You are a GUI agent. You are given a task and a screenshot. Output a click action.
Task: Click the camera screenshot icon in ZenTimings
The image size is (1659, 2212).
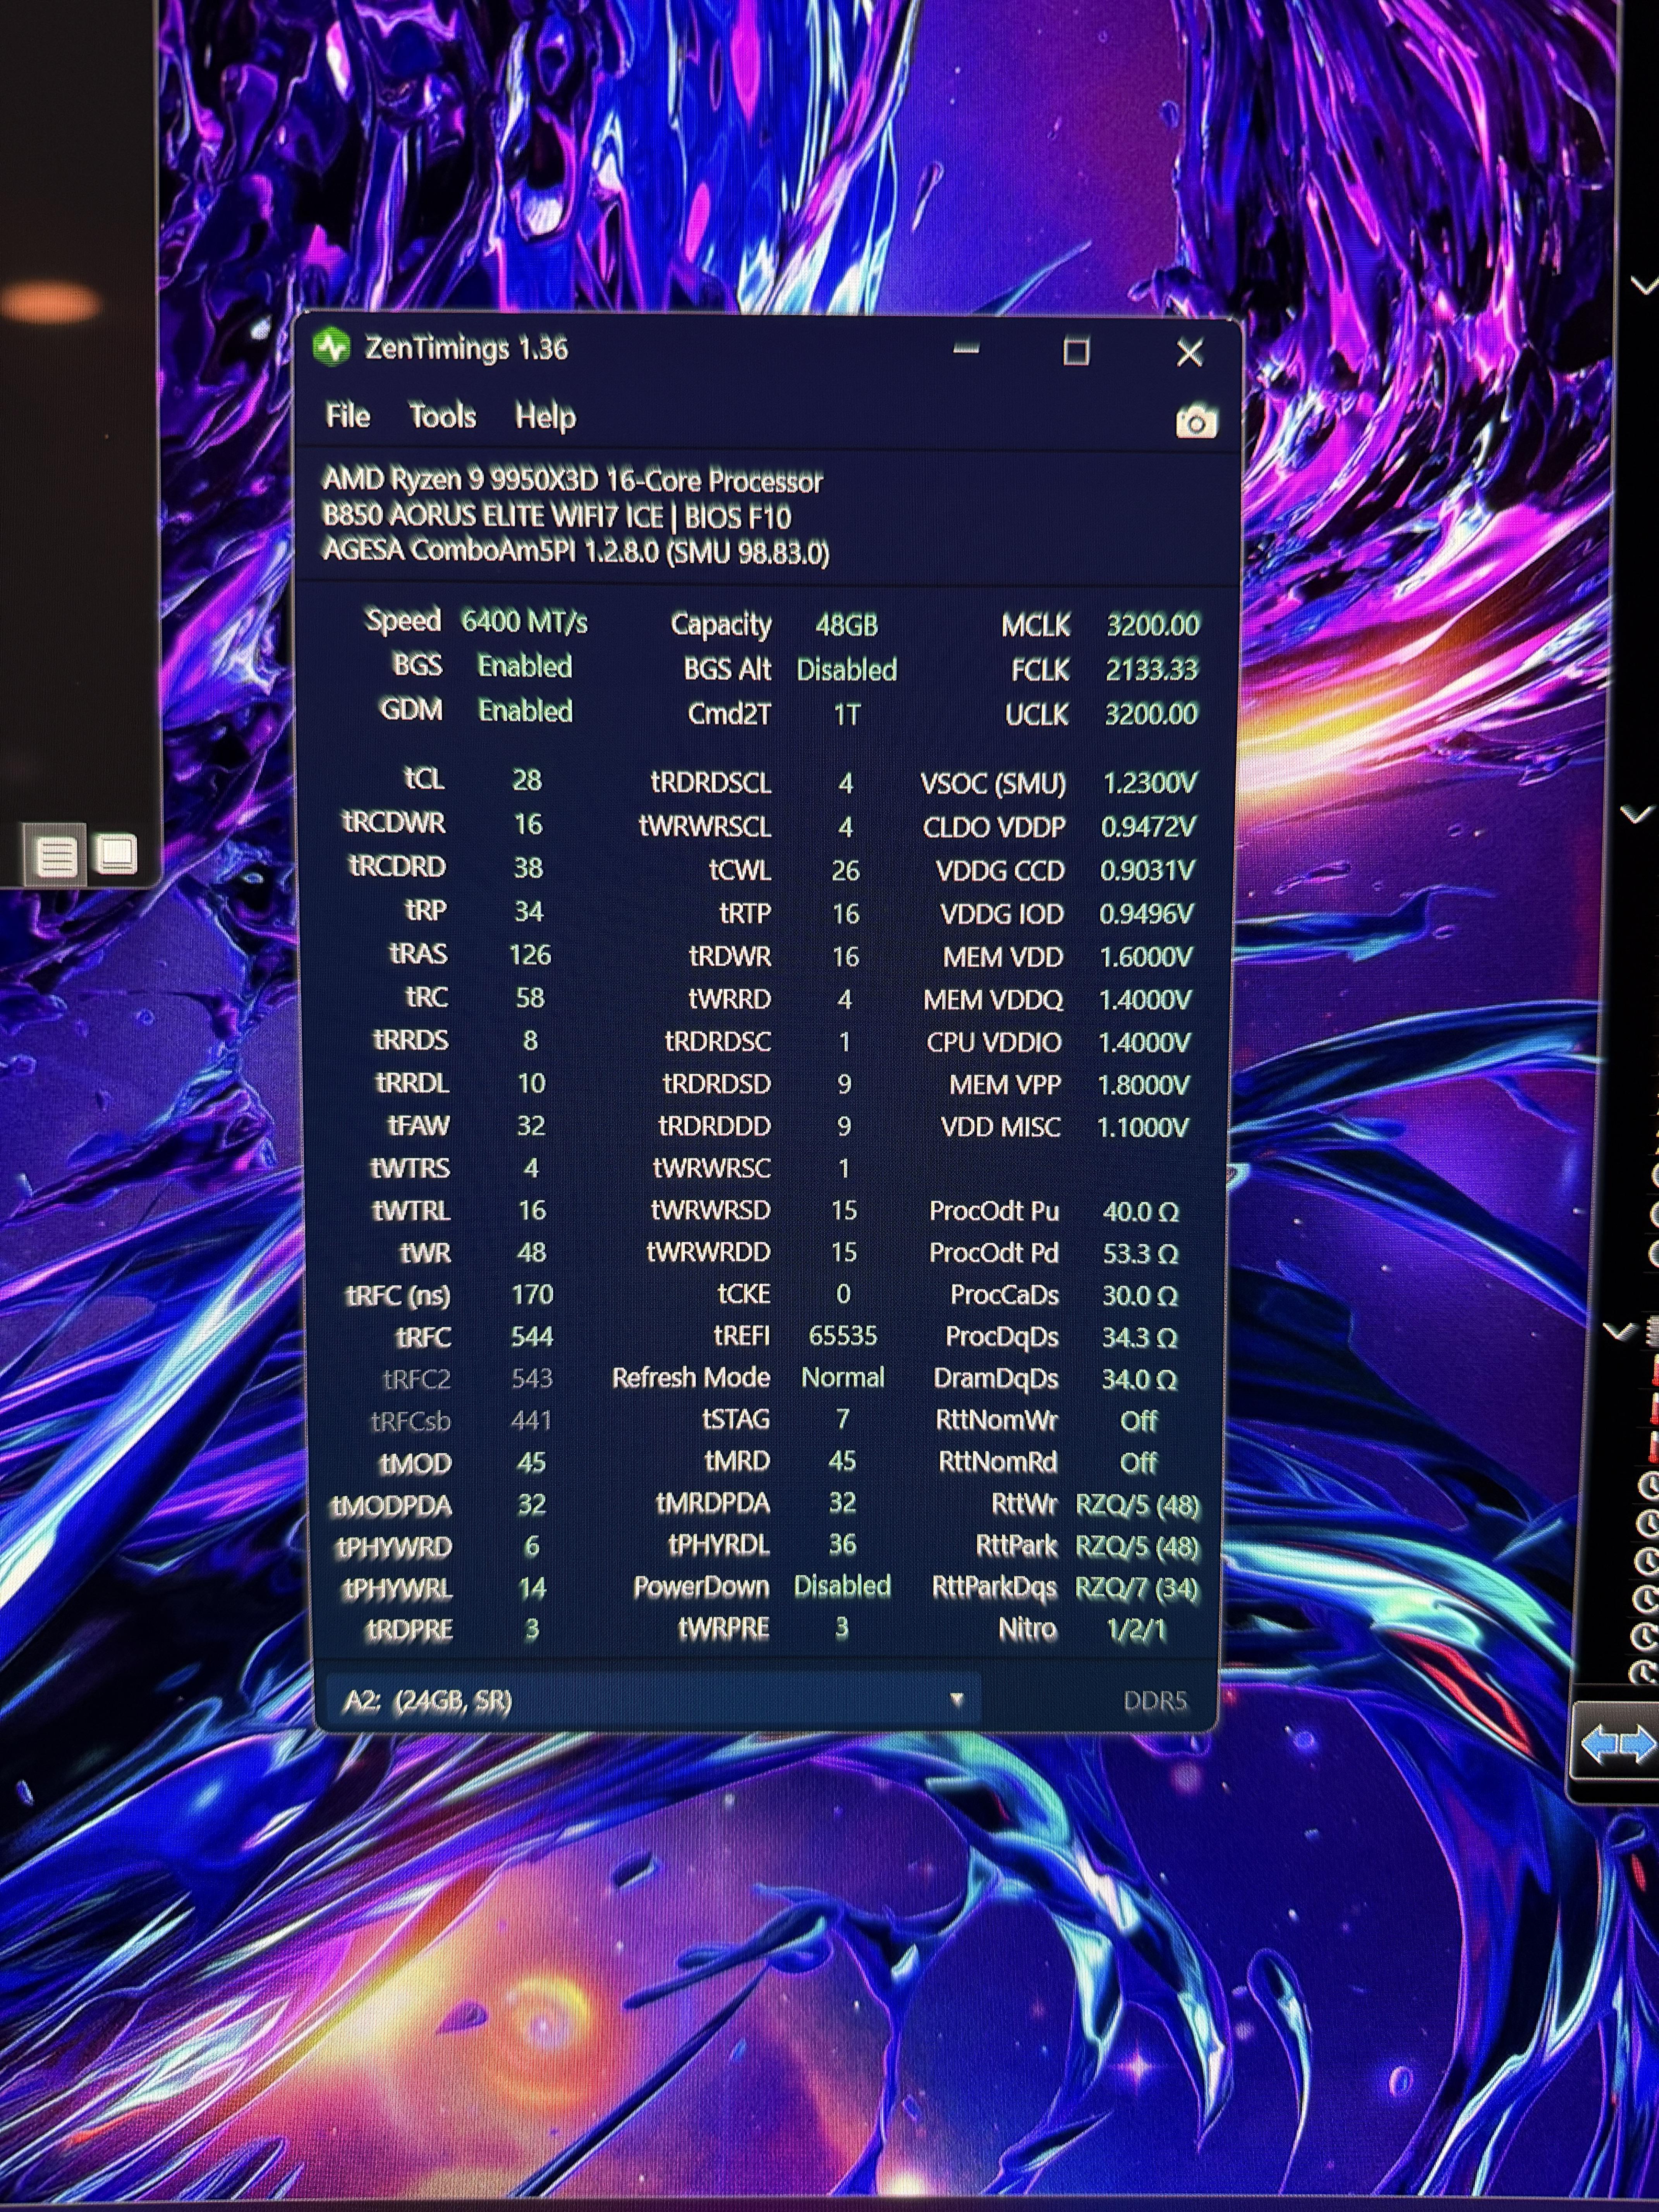point(1196,422)
